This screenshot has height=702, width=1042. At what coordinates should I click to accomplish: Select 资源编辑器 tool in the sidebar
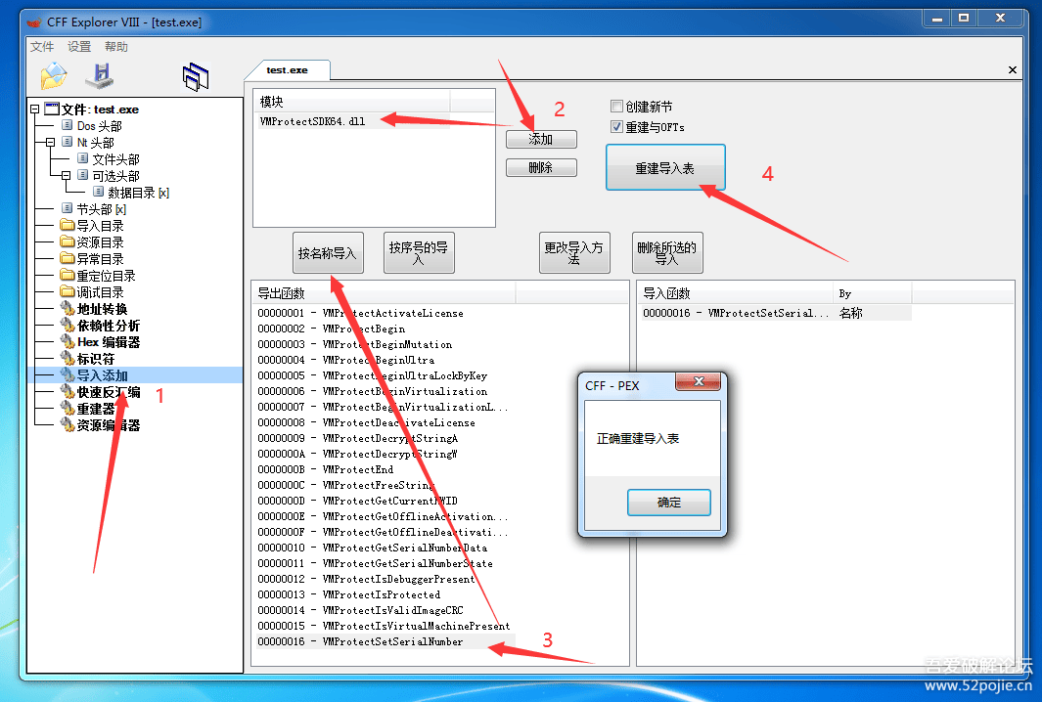[108, 425]
